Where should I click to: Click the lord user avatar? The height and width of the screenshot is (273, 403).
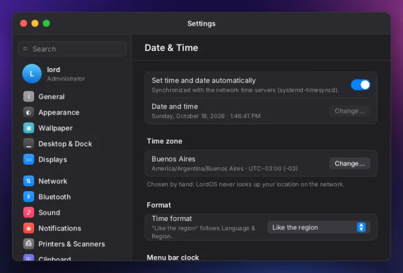(x=32, y=74)
